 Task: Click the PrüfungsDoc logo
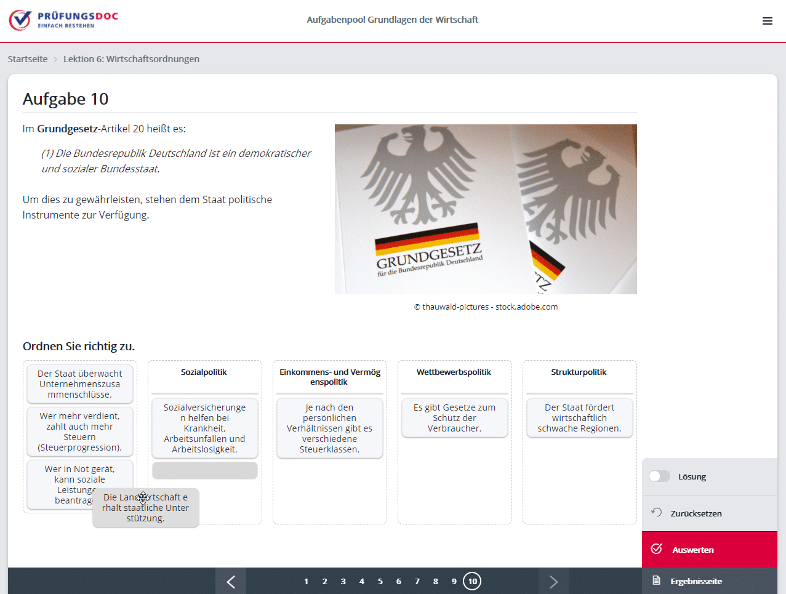[63, 20]
